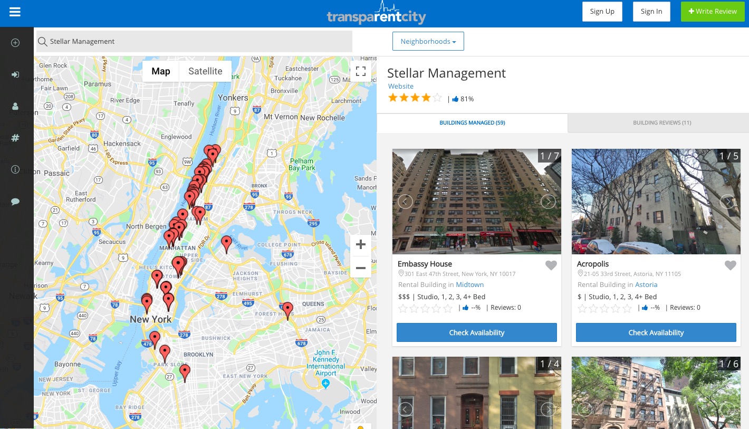Click the plus-circle icon in the sidebar
Screen dimensions: 749x429
tap(15, 43)
